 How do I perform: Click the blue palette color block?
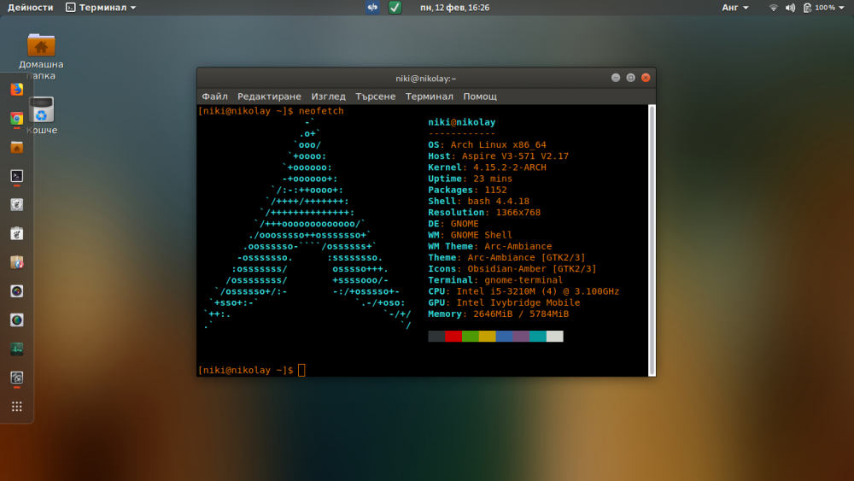click(x=504, y=336)
